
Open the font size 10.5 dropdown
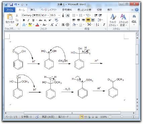pos(59,15)
